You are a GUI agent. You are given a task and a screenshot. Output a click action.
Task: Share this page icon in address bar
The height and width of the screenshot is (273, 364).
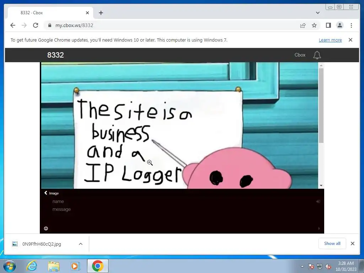pyautogui.click(x=303, y=25)
